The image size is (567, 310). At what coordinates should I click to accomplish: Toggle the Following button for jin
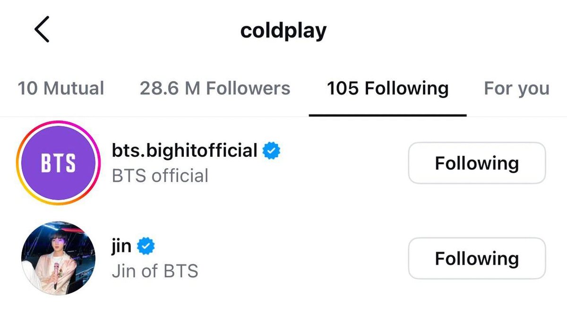[x=476, y=259]
